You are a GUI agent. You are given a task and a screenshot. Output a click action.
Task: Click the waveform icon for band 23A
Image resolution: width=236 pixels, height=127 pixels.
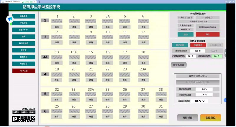pyautogui.click(x=143, y=74)
